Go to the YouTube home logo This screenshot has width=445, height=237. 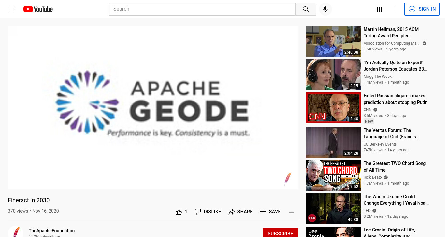(x=38, y=9)
